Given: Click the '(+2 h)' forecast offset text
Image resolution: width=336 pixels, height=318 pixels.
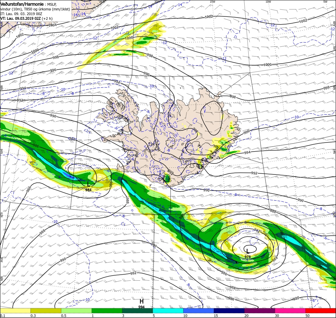Looking at the screenshot, I should click(x=47, y=18).
